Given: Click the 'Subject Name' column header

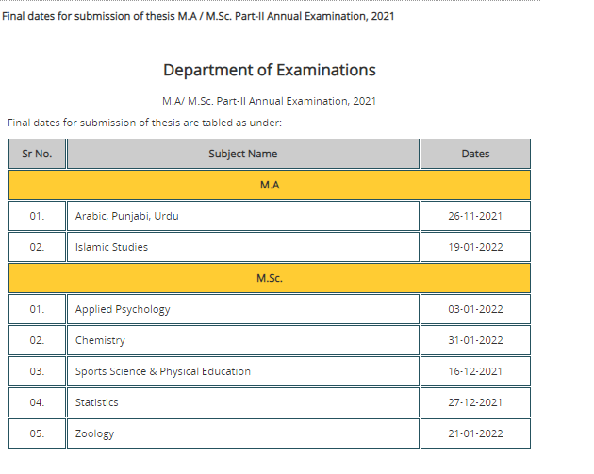Looking at the screenshot, I should [243, 154].
